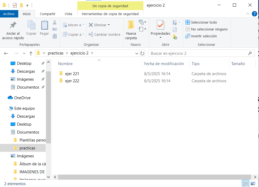Viewport: 259px width, 187px height.
Task: Open the Archivo menu
Action: (x=9, y=14)
